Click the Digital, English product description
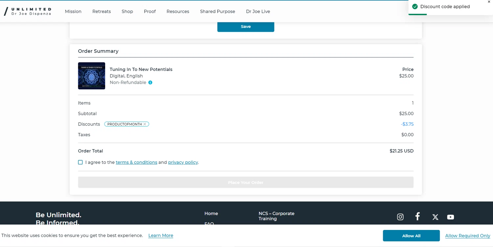 pos(126,76)
